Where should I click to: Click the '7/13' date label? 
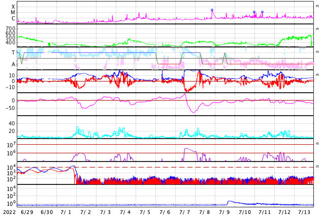(x=304, y=212)
